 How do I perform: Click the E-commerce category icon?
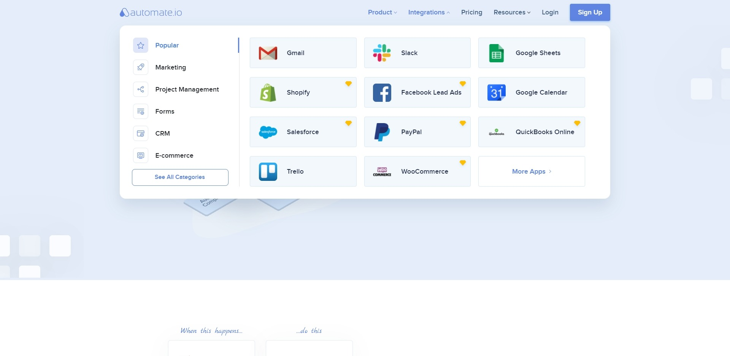click(x=141, y=155)
